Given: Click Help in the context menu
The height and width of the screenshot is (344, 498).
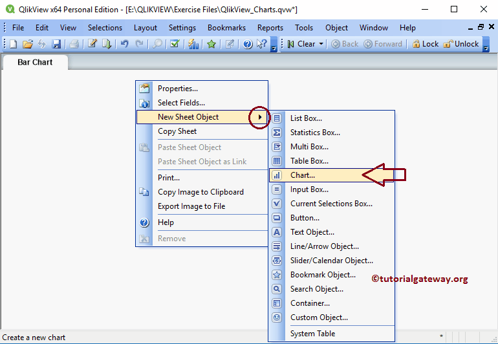Looking at the screenshot, I should click(x=202, y=222).
